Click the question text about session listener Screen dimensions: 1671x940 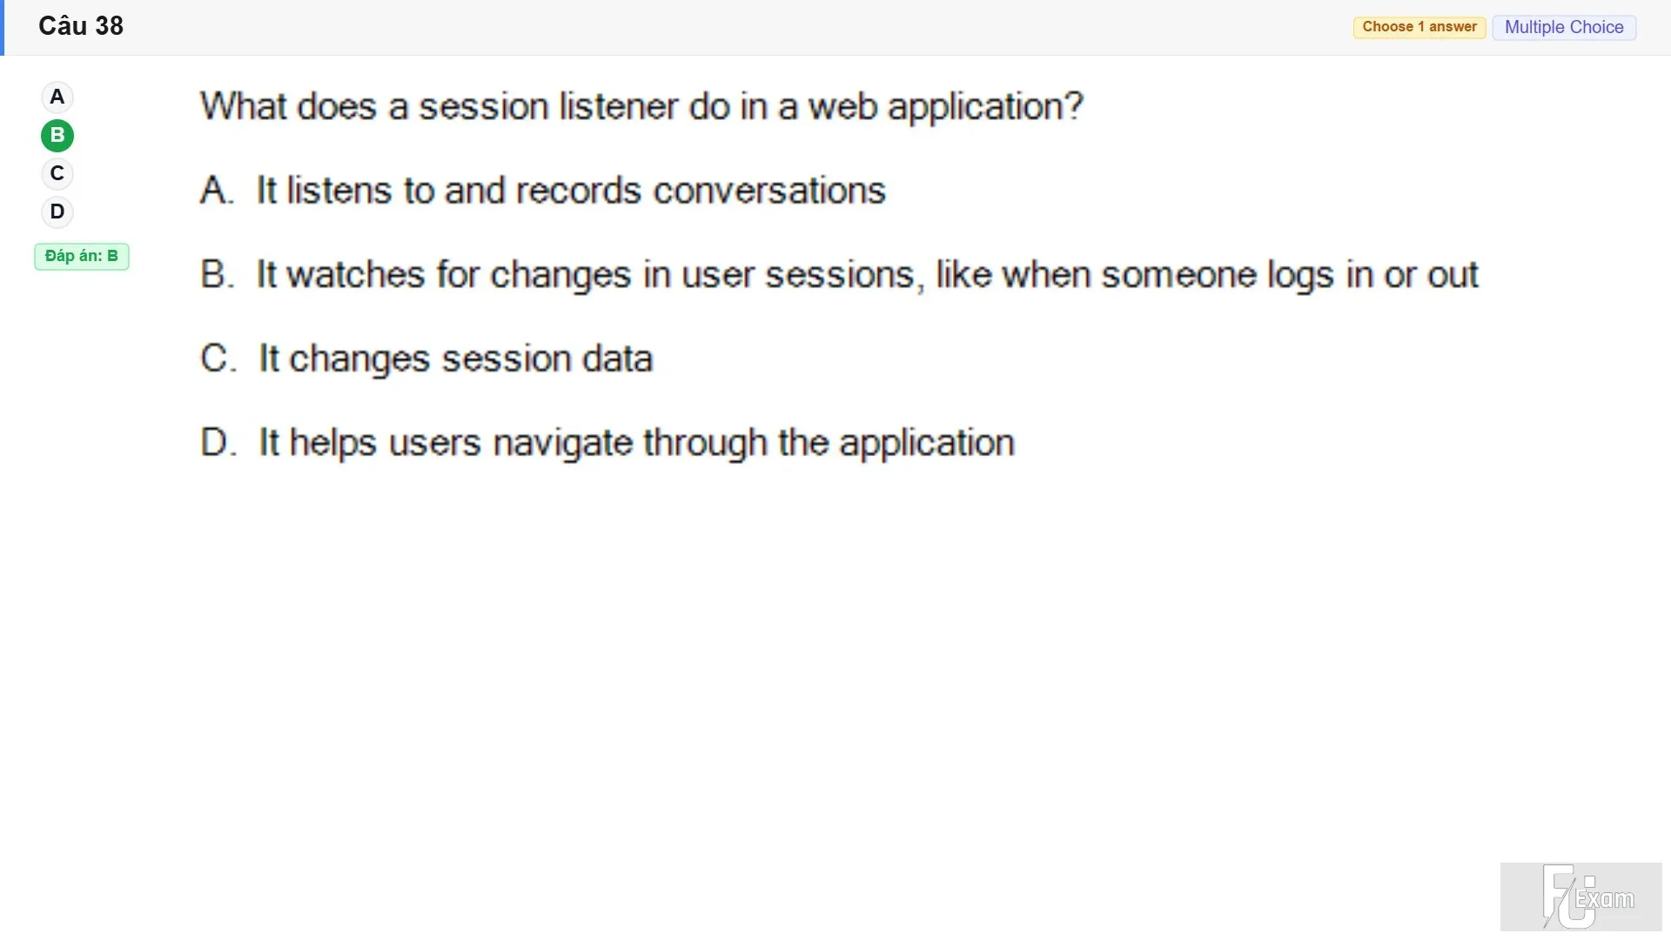pyautogui.click(x=641, y=106)
